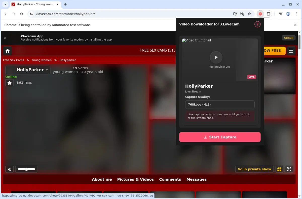This screenshot has height=199, width=302.
Task: Click the red video downloader extension icon
Action: click(x=260, y=14)
